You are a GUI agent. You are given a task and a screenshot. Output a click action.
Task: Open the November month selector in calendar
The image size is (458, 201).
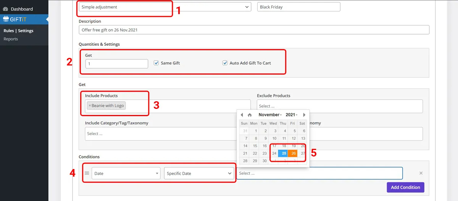270,115
